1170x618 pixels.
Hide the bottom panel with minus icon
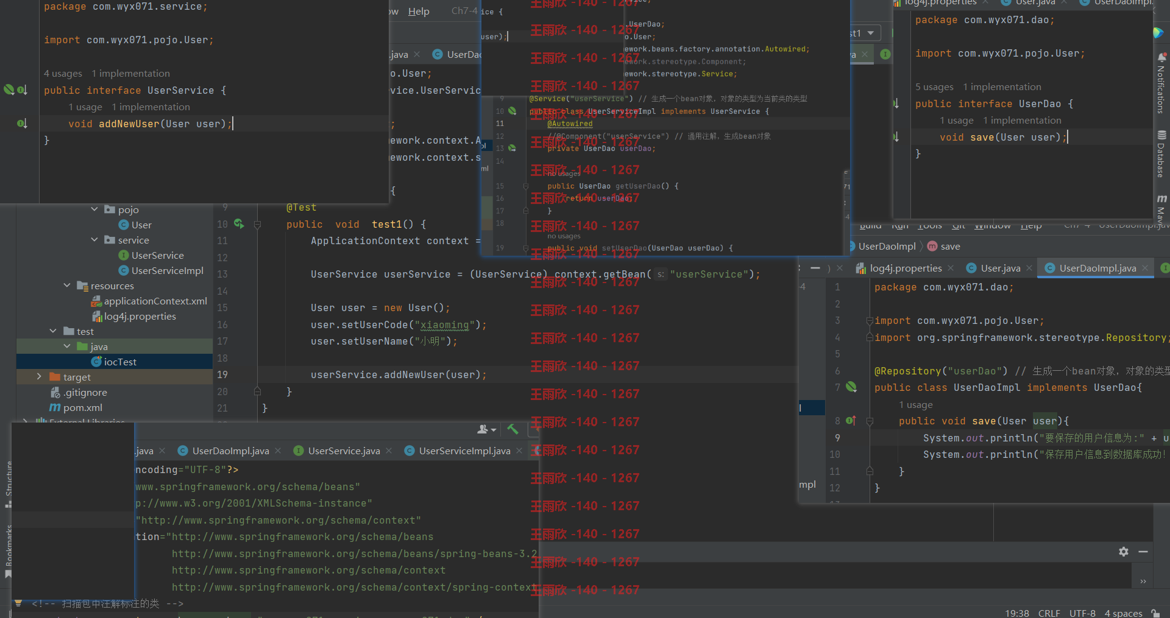click(1143, 552)
